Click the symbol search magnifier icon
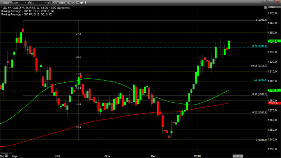Image resolution: width=281 pixels, height=158 pixels. (x=29, y=3)
